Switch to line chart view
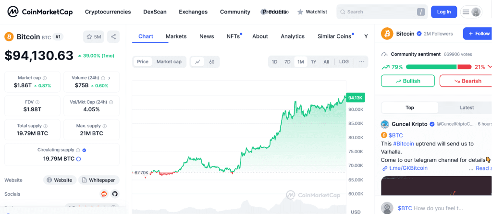 pos(197,62)
